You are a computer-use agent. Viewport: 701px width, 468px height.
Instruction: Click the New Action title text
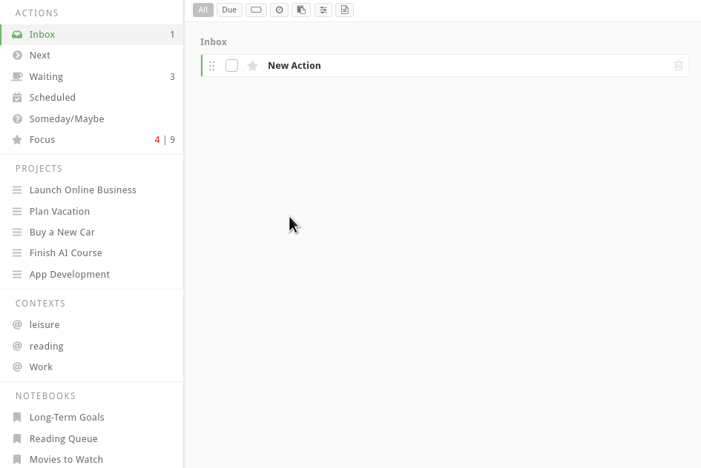click(294, 66)
